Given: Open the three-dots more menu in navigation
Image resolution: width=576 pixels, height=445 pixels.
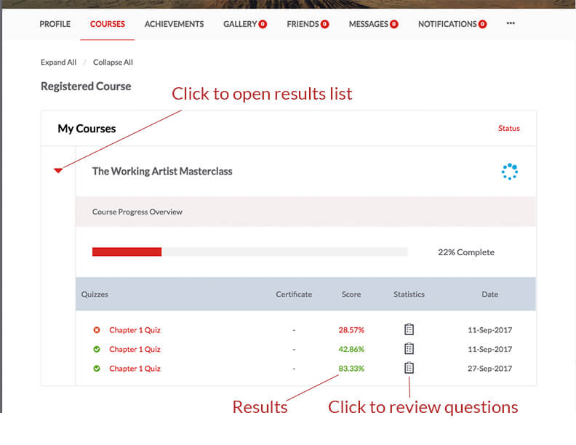Looking at the screenshot, I should [511, 23].
